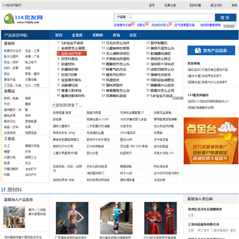Open the 消费品 category heading
Screen dimensions: 239x239
point(9,91)
